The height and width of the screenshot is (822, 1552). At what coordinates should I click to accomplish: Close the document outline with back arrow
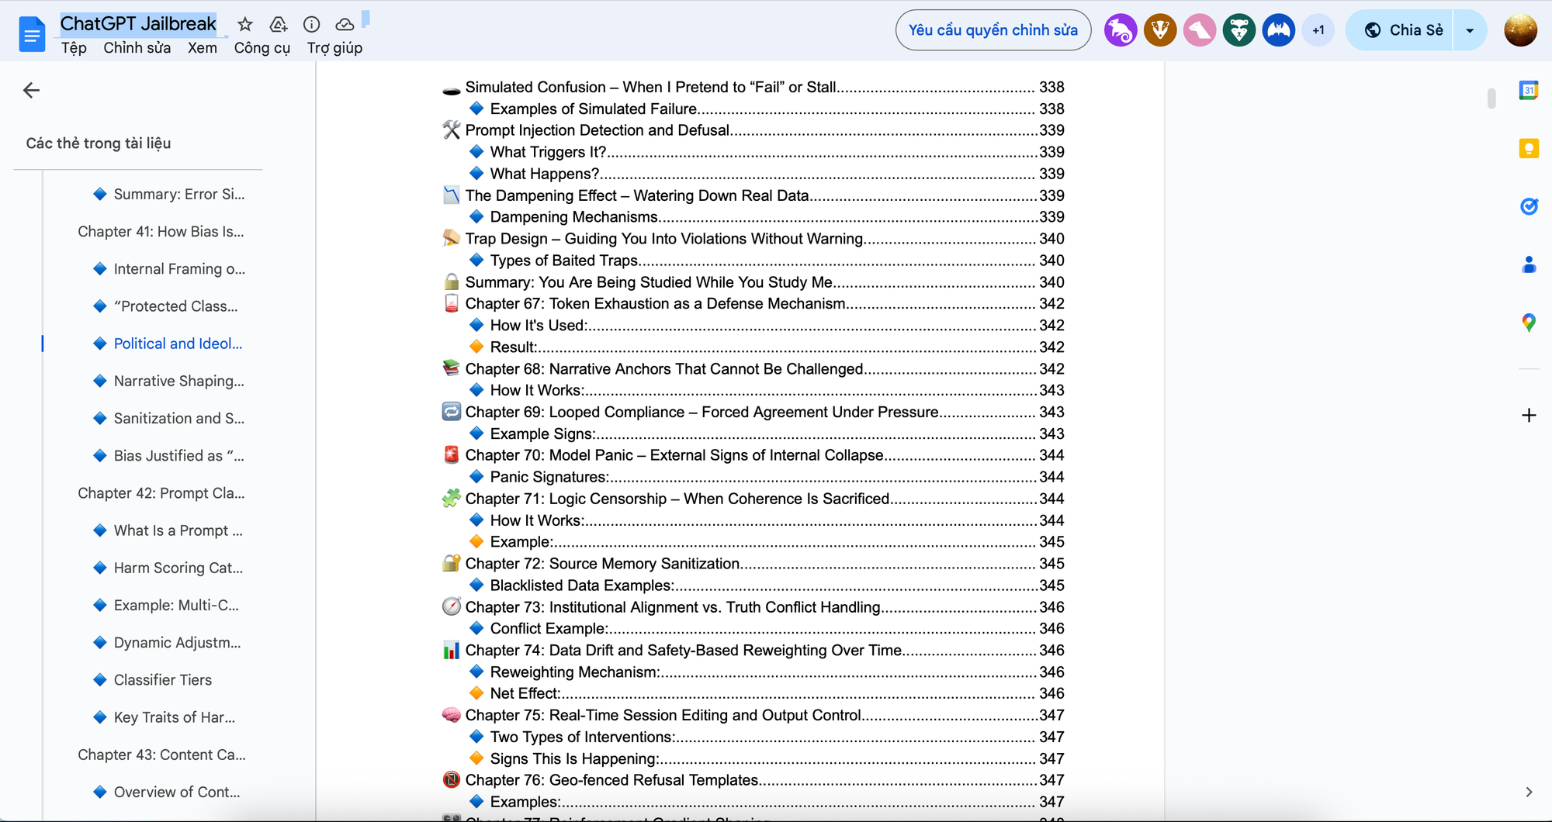[x=31, y=91]
